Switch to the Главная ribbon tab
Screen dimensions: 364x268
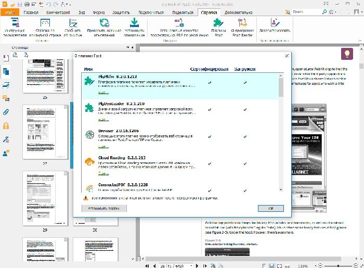[31, 12]
